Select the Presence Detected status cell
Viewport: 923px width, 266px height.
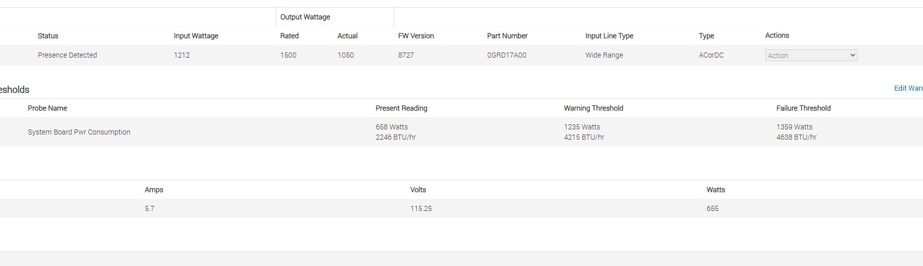coord(67,55)
